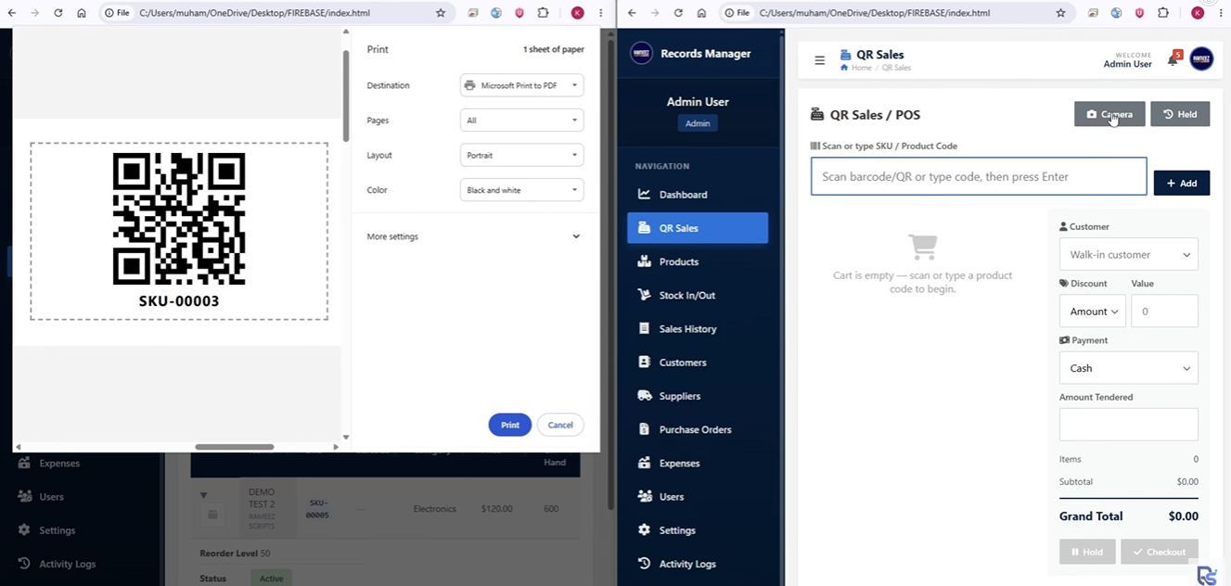Reload the right browser window
The width and height of the screenshot is (1231, 586).
click(x=678, y=13)
